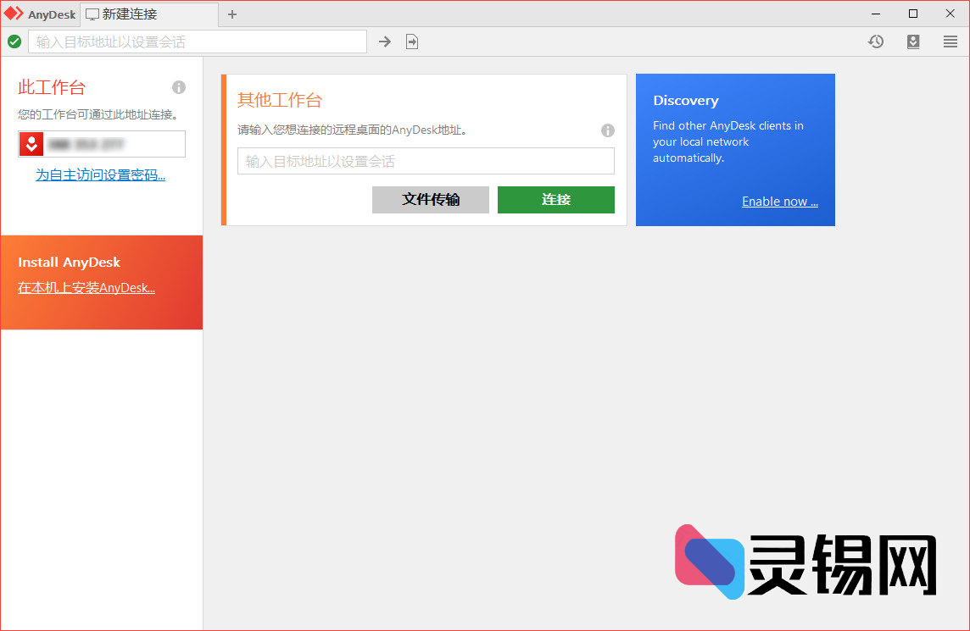Image resolution: width=970 pixels, height=631 pixels.
Task: Start file transfer via the document-arrow icon
Action: 412,41
